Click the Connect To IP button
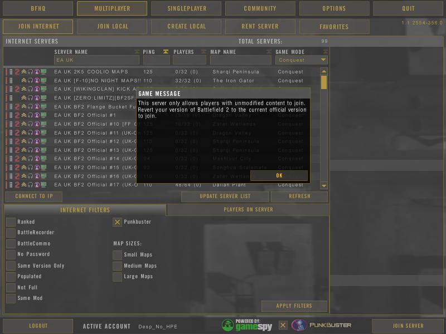The width and height of the screenshot is (446, 334). pyautogui.click(x=33, y=197)
